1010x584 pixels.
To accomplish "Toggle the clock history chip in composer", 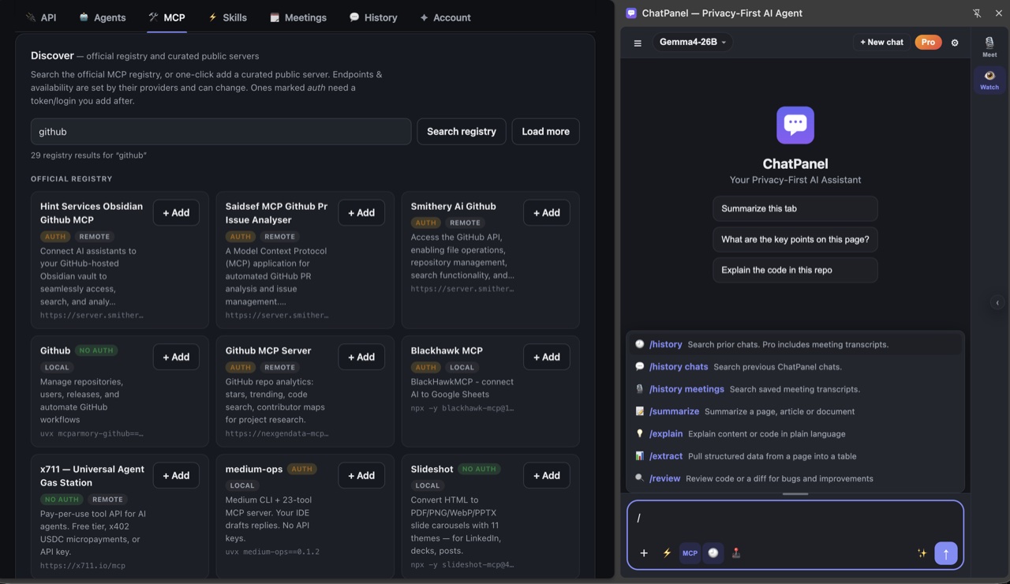I will pyautogui.click(x=713, y=553).
